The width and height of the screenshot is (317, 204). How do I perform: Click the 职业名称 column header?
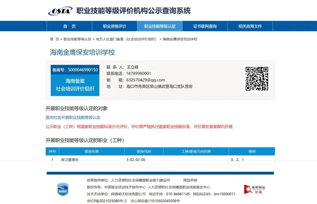pyautogui.click(x=92, y=151)
